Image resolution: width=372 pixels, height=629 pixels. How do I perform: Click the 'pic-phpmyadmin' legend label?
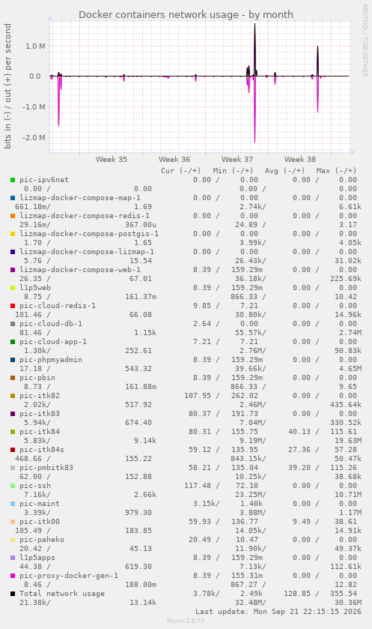51,360
